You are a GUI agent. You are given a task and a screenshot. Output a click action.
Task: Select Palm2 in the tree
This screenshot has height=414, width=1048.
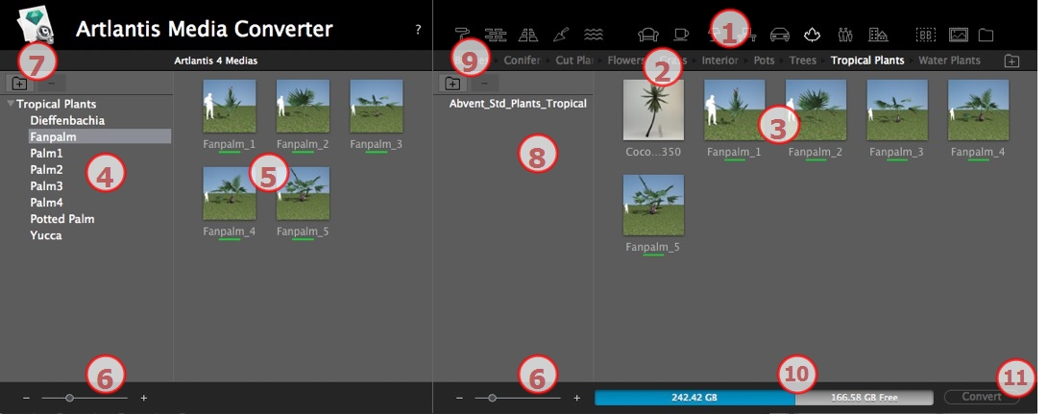pos(46,169)
